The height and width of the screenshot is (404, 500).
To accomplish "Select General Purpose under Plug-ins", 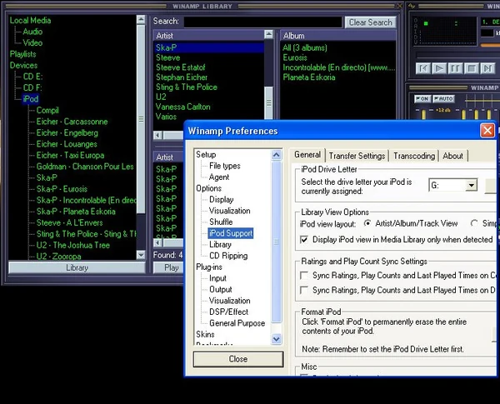I will pyautogui.click(x=237, y=323).
